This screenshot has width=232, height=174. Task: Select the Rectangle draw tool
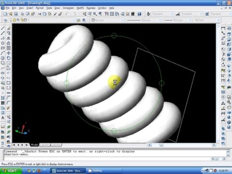[3, 48]
